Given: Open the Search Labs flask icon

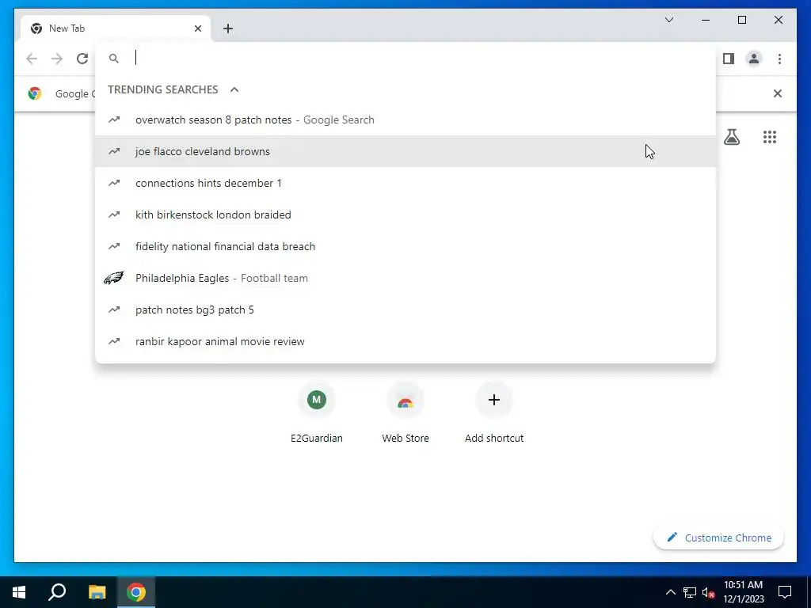Looking at the screenshot, I should click(731, 137).
